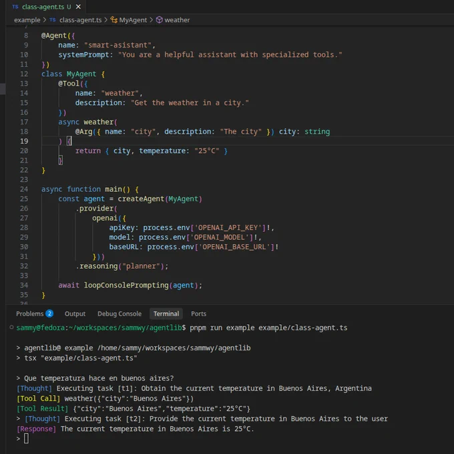Click the terminal prompt 'sammy@fedora'
This screenshot has width=454, height=454.
pos(41,328)
